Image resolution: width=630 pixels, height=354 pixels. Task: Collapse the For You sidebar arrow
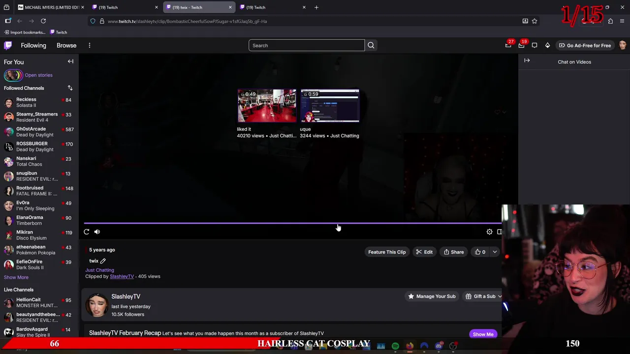pos(70,61)
